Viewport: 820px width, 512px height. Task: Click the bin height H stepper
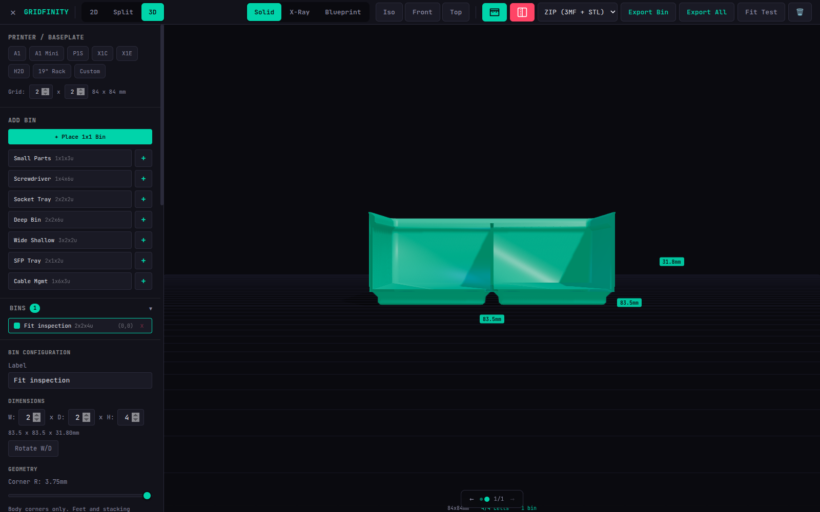135,417
